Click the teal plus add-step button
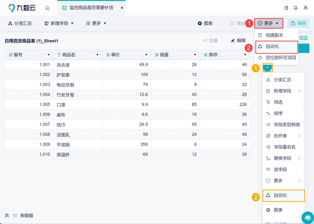Image resolution: width=314 pixels, height=224 pixels. click(267, 67)
